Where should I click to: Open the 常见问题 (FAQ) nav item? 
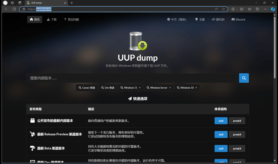click(71, 20)
